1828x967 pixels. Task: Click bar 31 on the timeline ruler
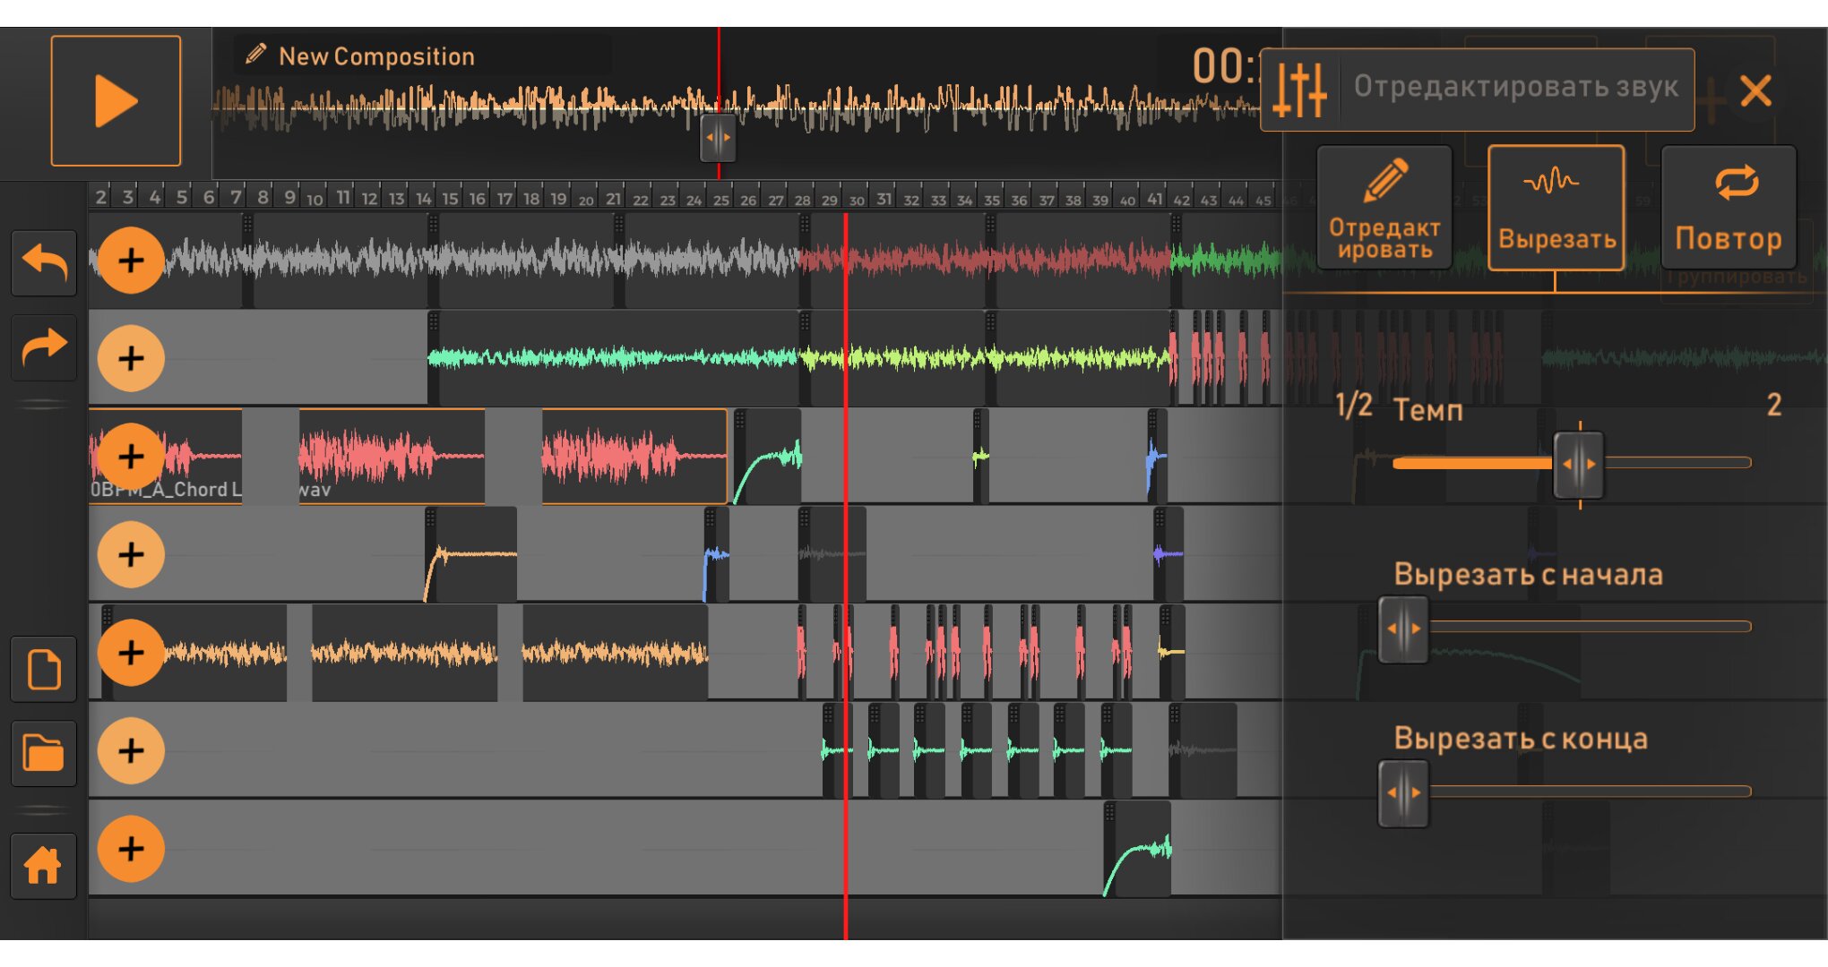pos(884,198)
